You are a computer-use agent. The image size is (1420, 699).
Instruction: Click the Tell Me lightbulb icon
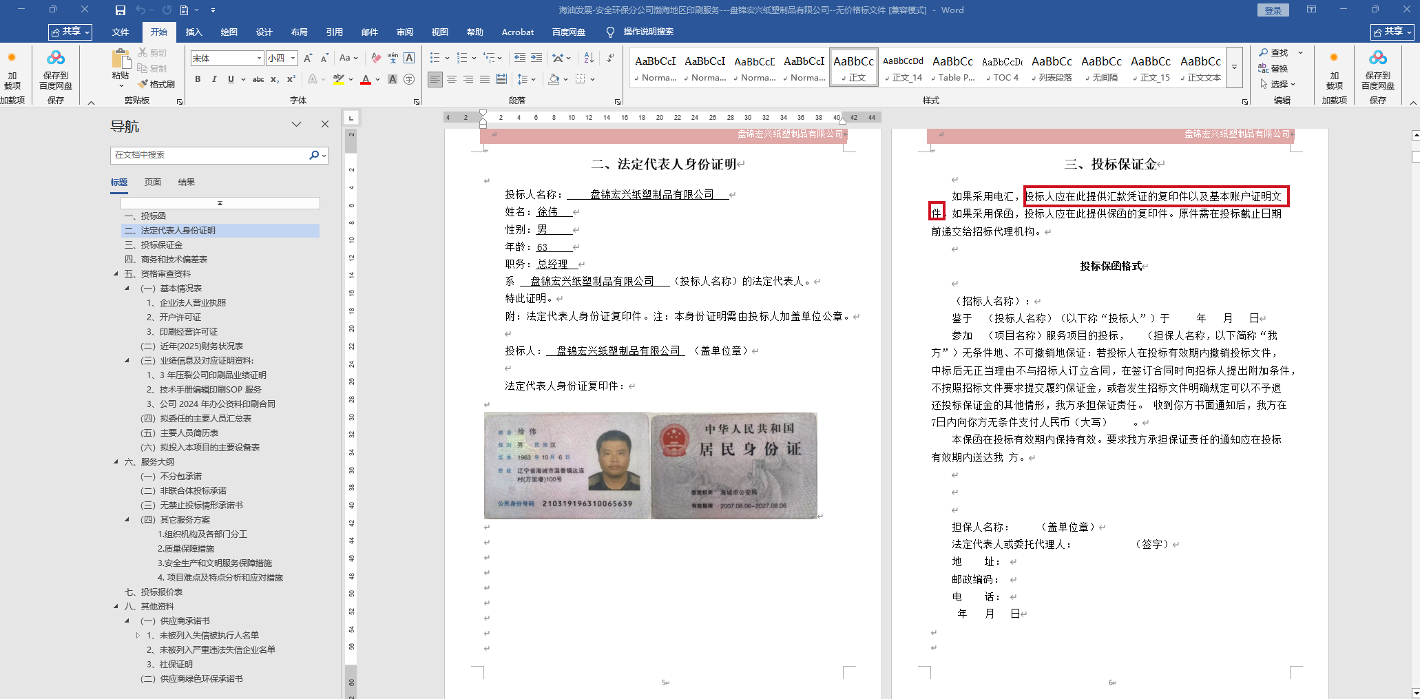[610, 32]
